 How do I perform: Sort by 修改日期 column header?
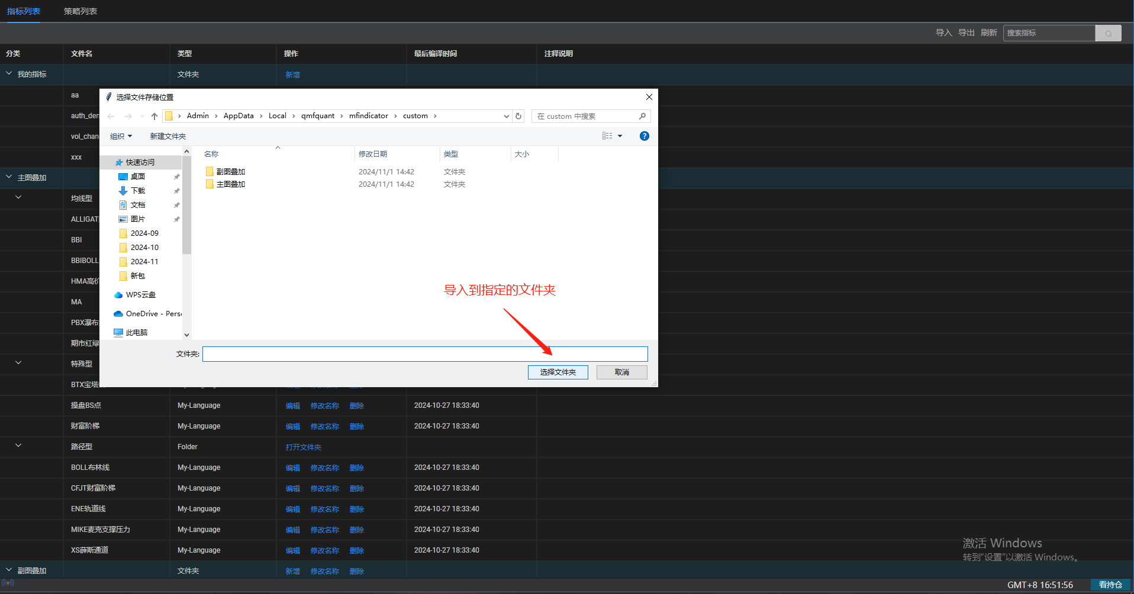(373, 154)
